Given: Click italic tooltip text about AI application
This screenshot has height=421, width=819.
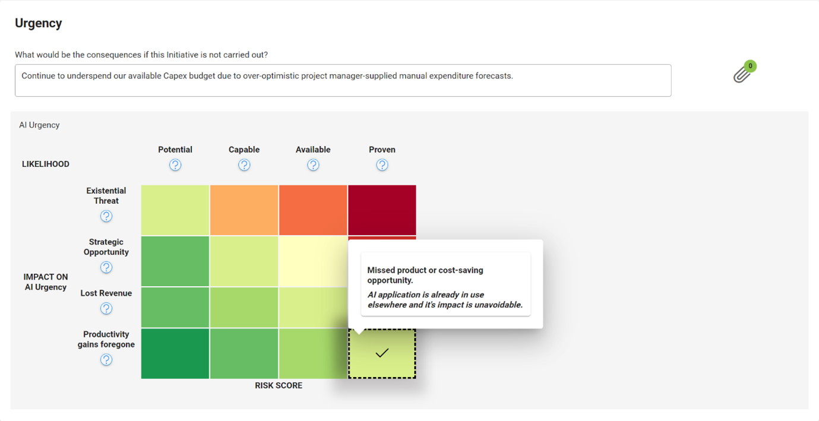Looking at the screenshot, I should 445,300.
